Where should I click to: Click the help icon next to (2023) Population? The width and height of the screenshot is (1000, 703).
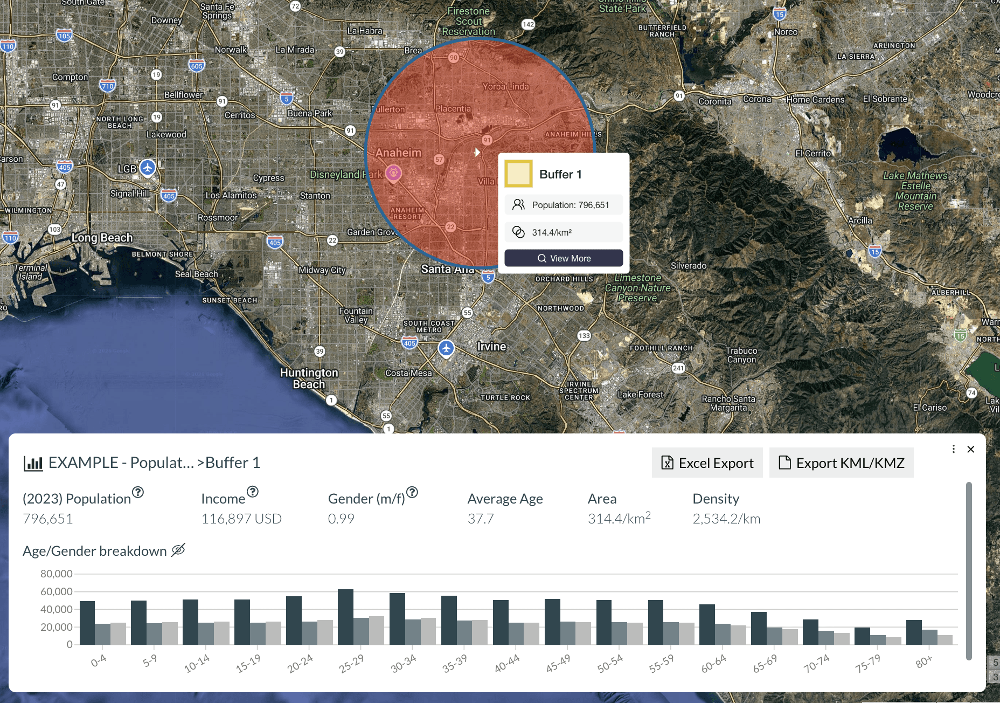[138, 492]
